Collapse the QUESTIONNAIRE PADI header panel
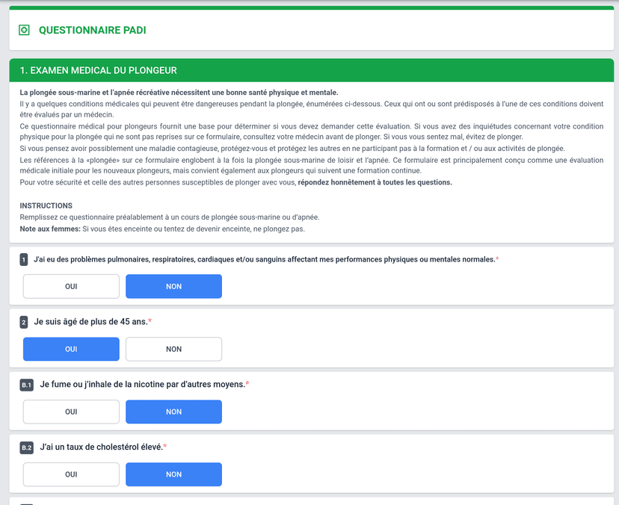619x505 pixels. pyautogui.click(x=309, y=30)
